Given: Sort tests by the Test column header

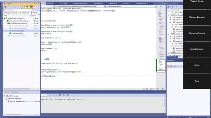Looking at the screenshot, I should [x=5, y=16].
